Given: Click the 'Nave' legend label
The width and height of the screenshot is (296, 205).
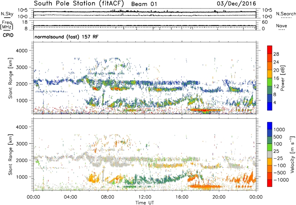Looking at the screenshot, I should (281, 26).
